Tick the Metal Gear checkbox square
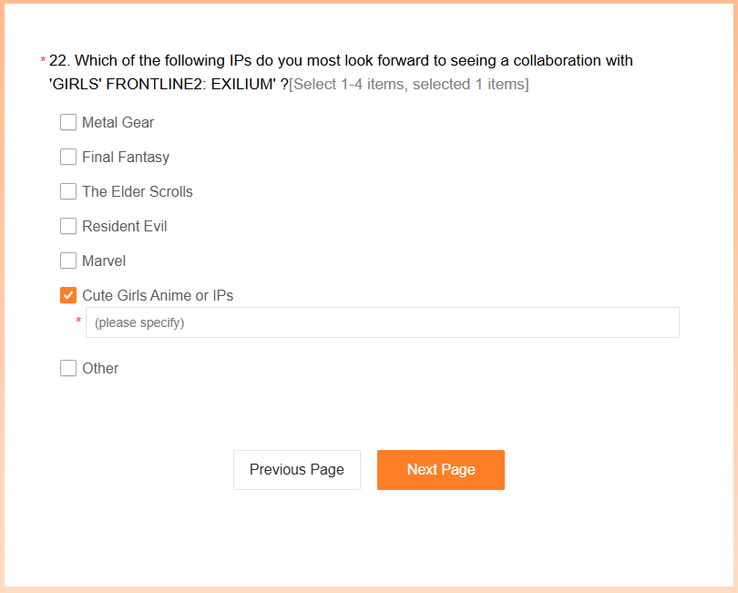Image resolution: width=738 pixels, height=593 pixels. coord(68,122)
